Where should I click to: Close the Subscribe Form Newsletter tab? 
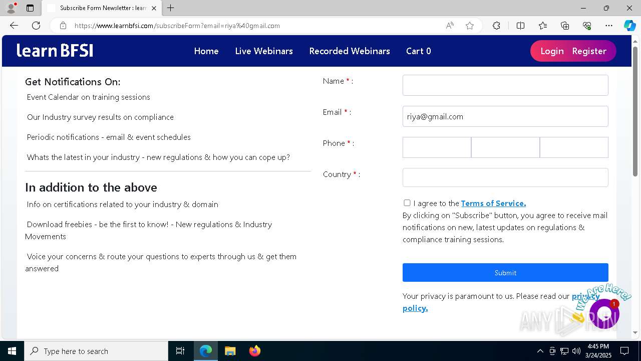pos(154,8)
